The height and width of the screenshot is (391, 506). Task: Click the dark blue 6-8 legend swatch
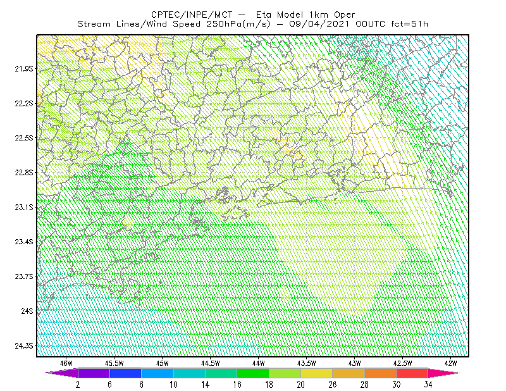(125, 373)
